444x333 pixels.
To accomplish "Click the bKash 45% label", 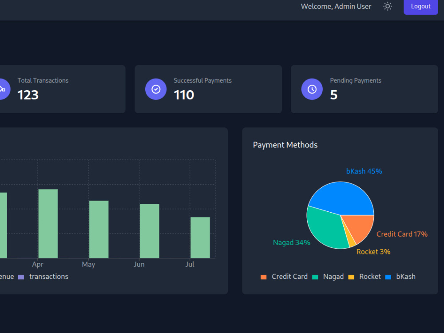I will [x=364, y=171].
